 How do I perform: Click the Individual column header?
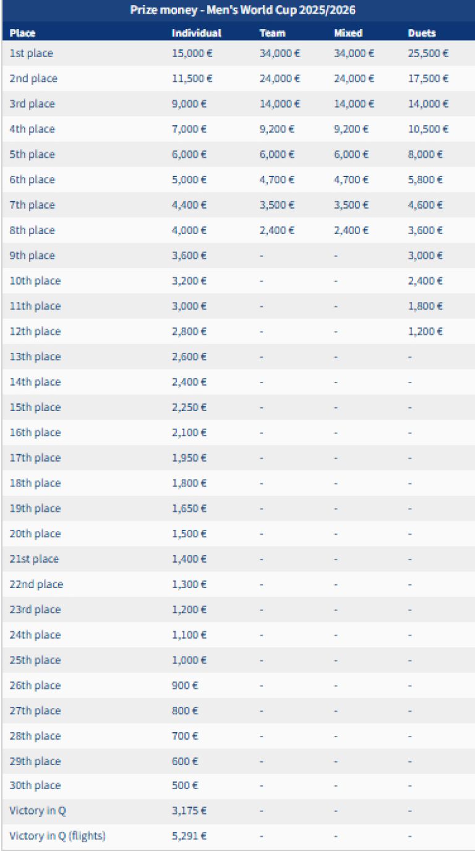pyautogui.click(x=196, y=33)
